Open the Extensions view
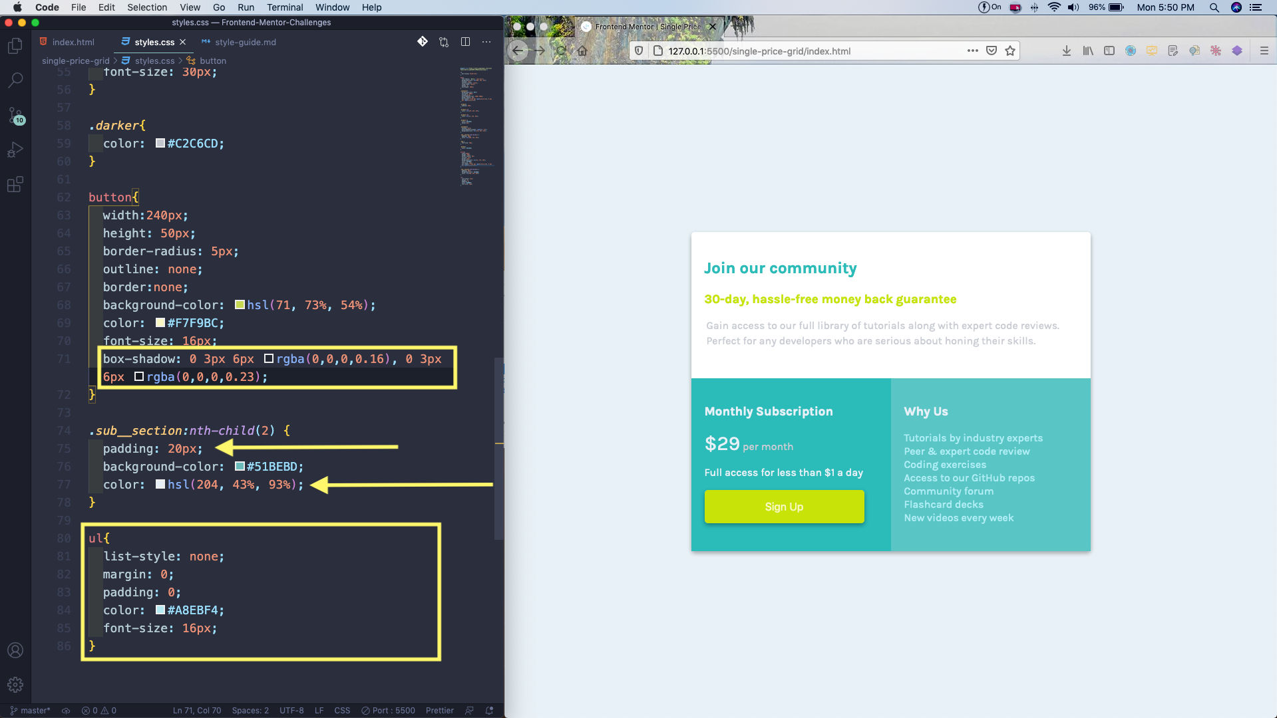 pyautogui.click(x=15, y=184)
